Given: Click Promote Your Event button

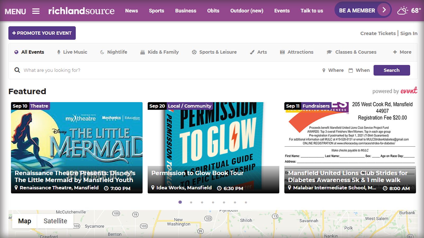Looking at the screenshot, I should click(42, 33).
